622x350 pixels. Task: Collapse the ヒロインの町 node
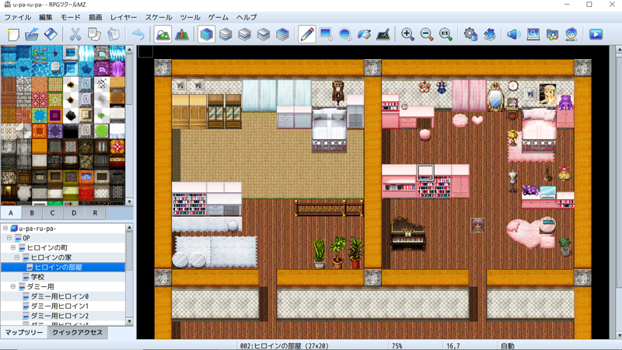(x=13, y=247)
